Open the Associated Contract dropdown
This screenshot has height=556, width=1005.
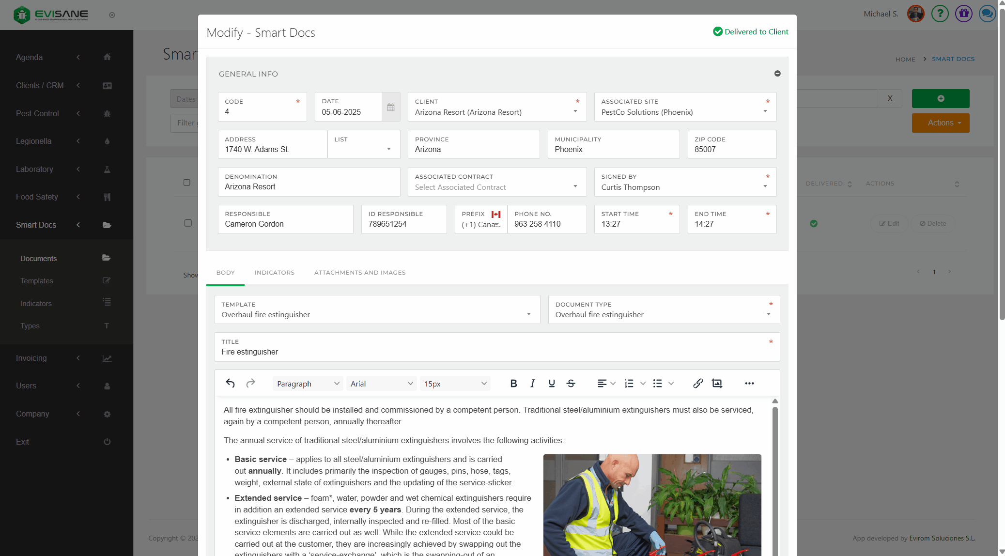(x=497, y=182)
